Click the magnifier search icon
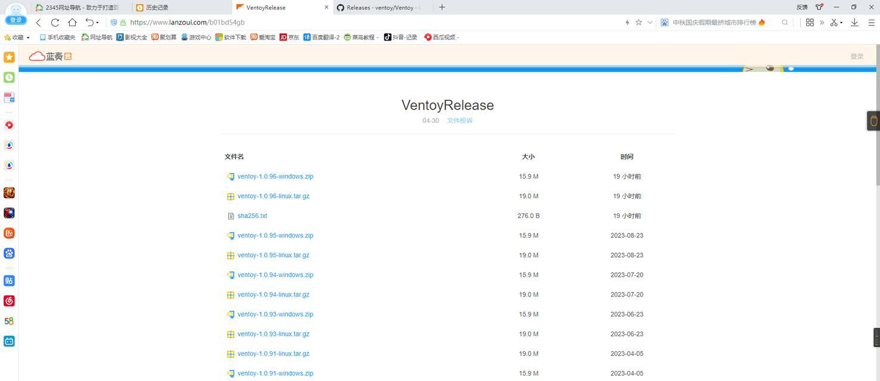Viewport: 880px width, 381px height. click(x=785, y=23)
